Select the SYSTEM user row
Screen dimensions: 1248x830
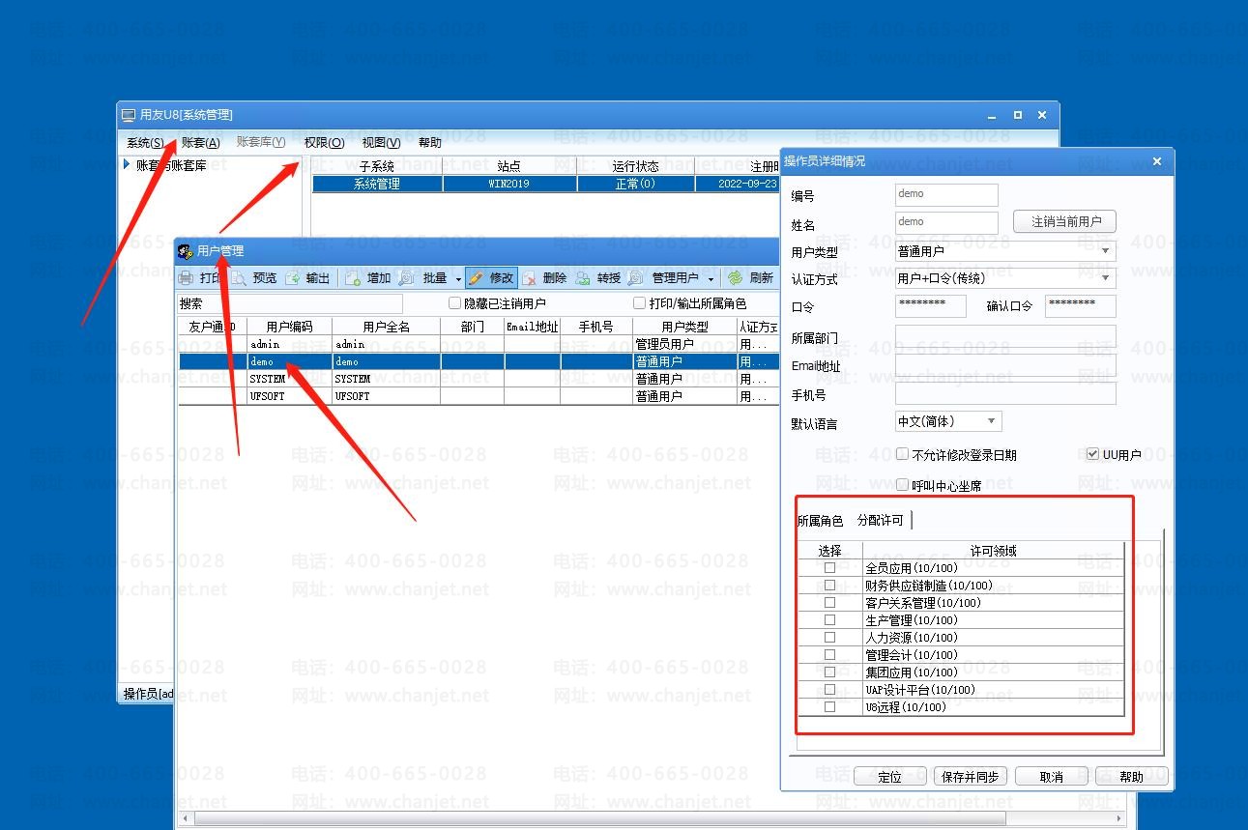pos(479,379)
